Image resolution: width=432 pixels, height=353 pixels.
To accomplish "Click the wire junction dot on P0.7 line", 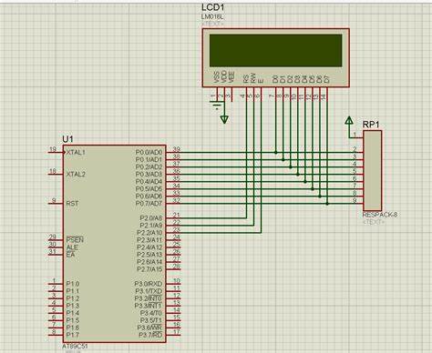I will point(327,204).
